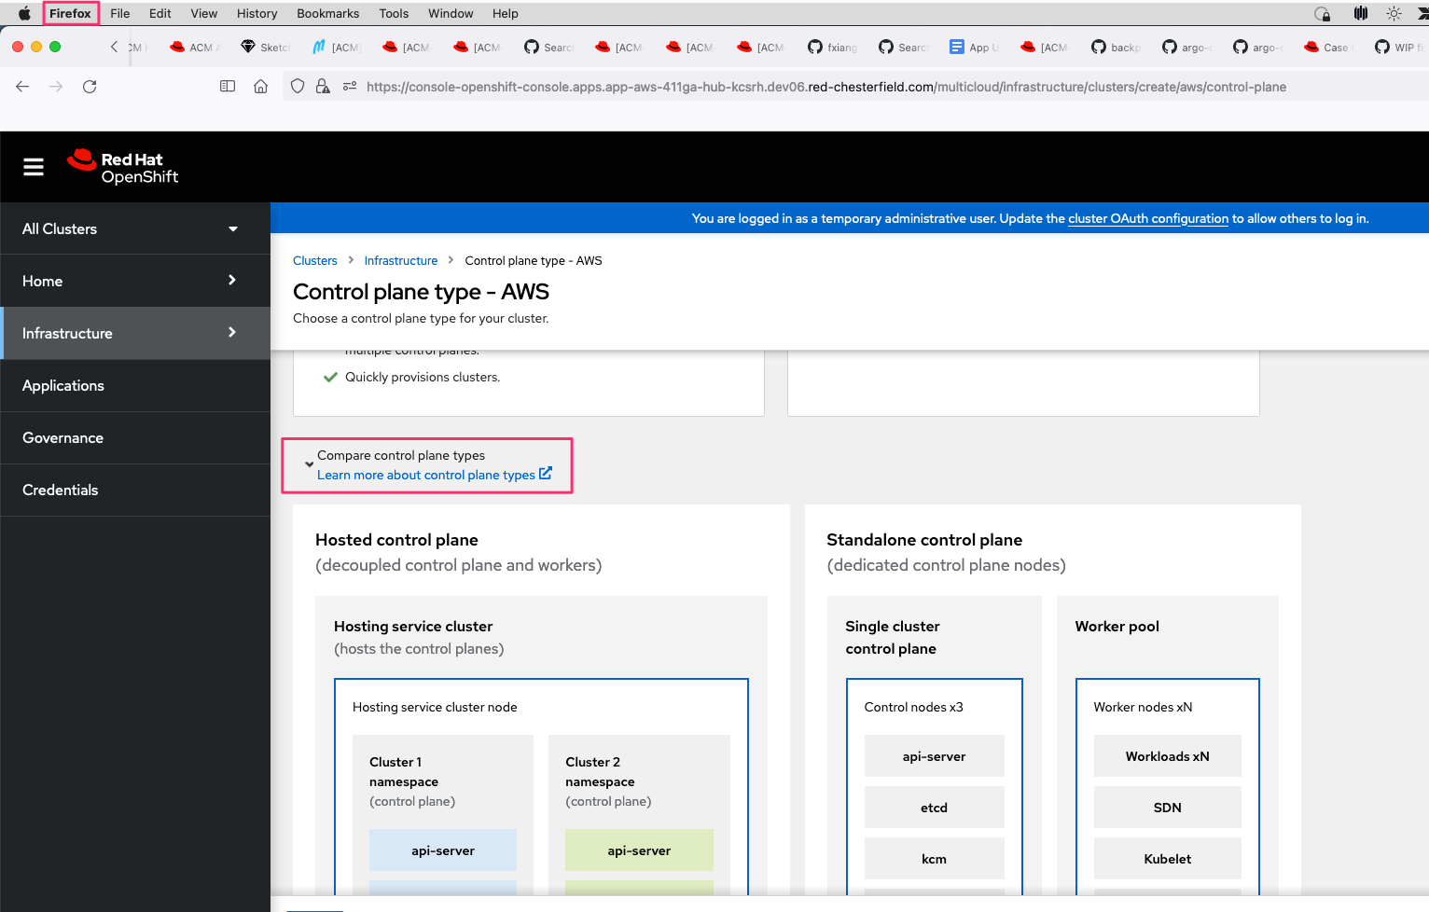Click the Cluster 2 namespace label
Viewport: 1429px width, 912px height.
coord(600,772)
